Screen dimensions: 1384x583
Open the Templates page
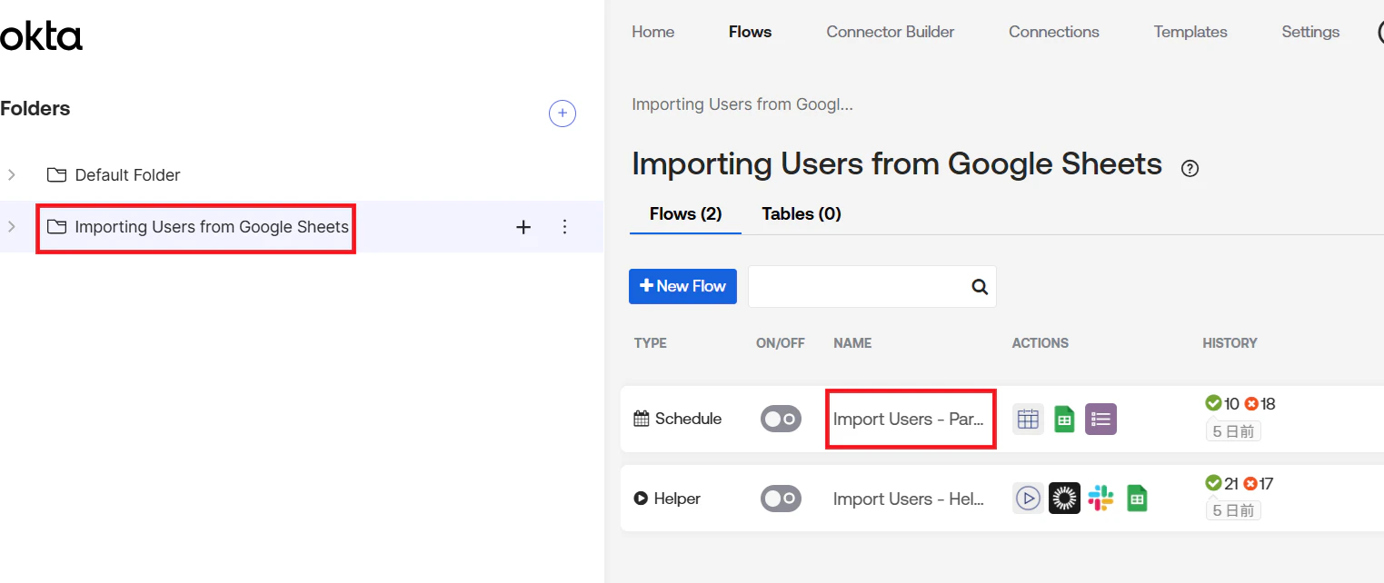tap(1190, 32)
